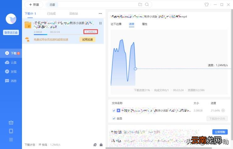Click the magnifier search icon
The height and width of the screenshot is (149, 233).
tap(147, 4)
